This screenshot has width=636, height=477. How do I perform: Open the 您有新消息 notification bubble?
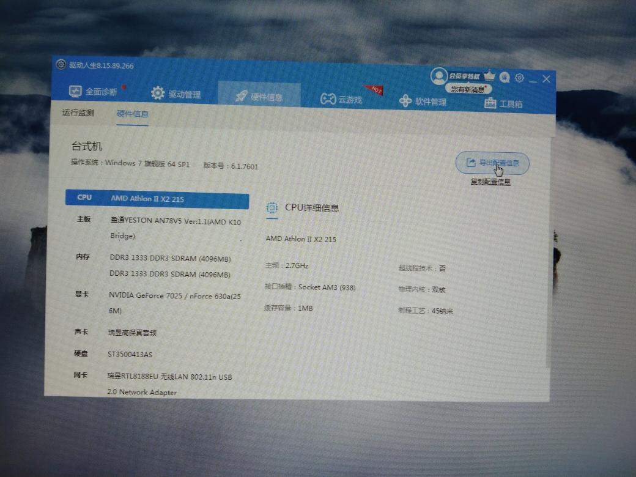coord(468,89)
